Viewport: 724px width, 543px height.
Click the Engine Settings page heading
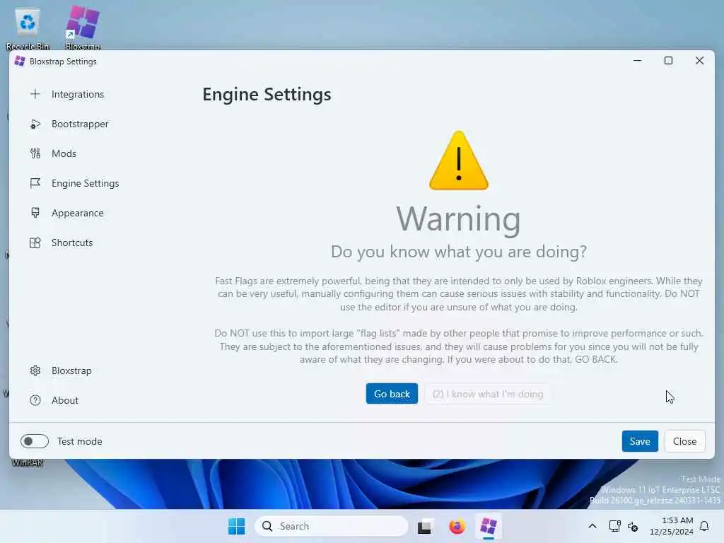[x=267, y=95]
